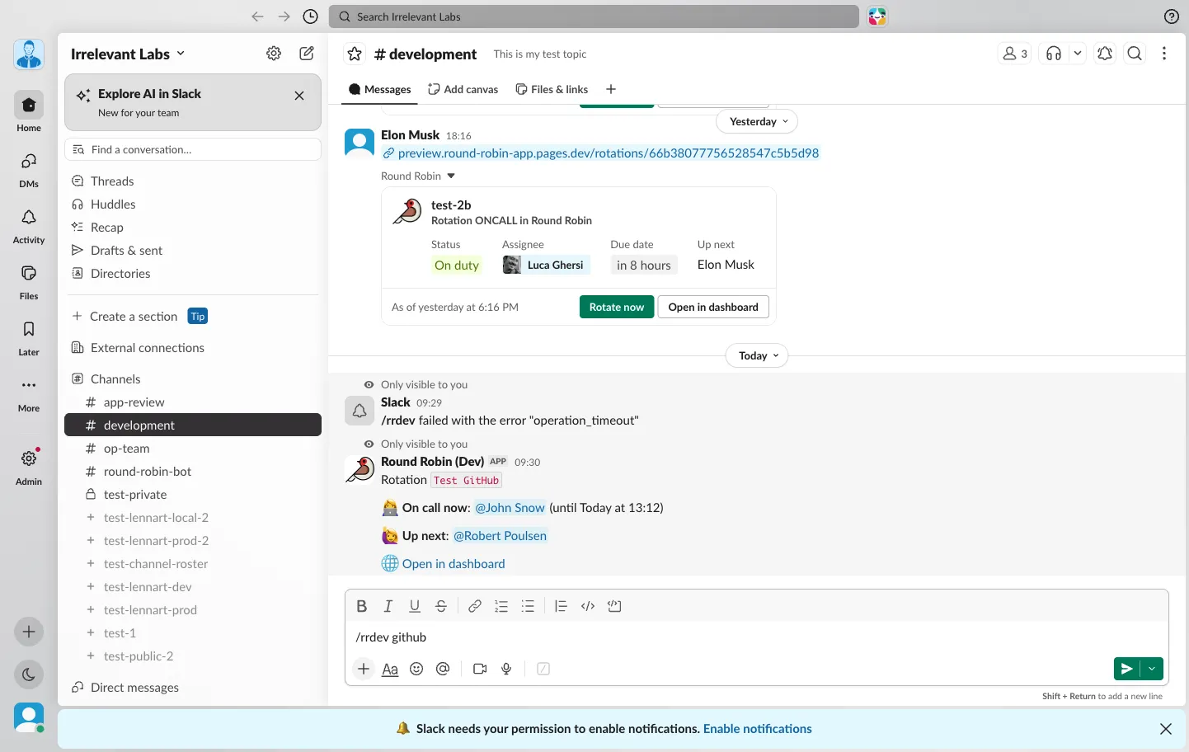The height and width of the screenshot is (752, 1189).
Task: Open DMs in the left rail
Action: [29, 168]
